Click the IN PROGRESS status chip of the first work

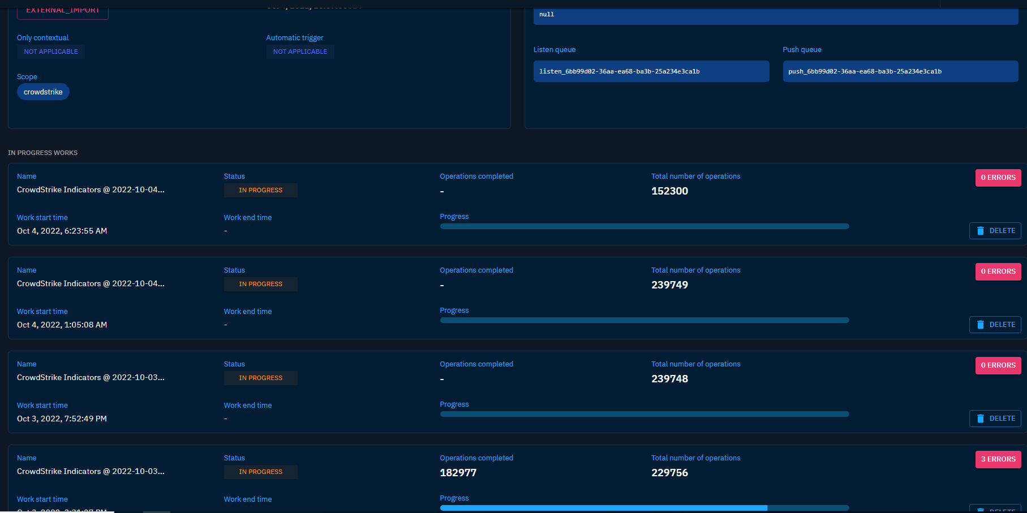click(260, 190)
